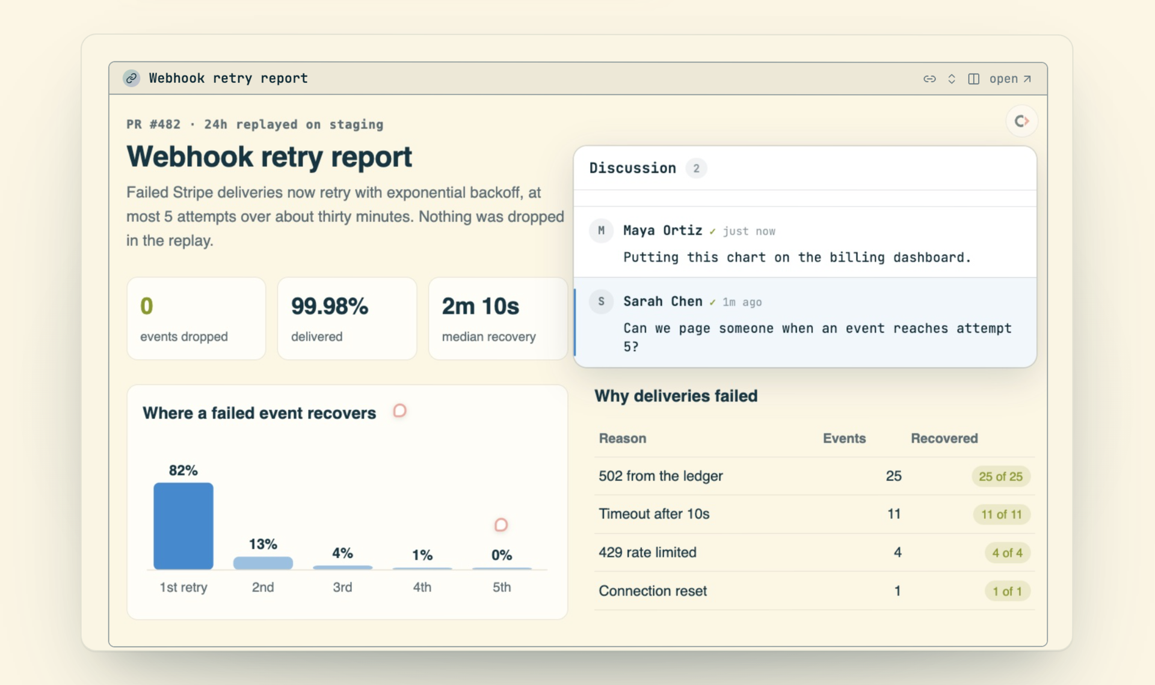Screen dimensions: 1155x685
Task: Click the 25 of 25 recovered badge
Action: click(1000, 476)
